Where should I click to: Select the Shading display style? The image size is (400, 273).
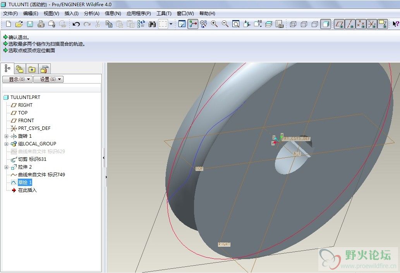point(326,24)
